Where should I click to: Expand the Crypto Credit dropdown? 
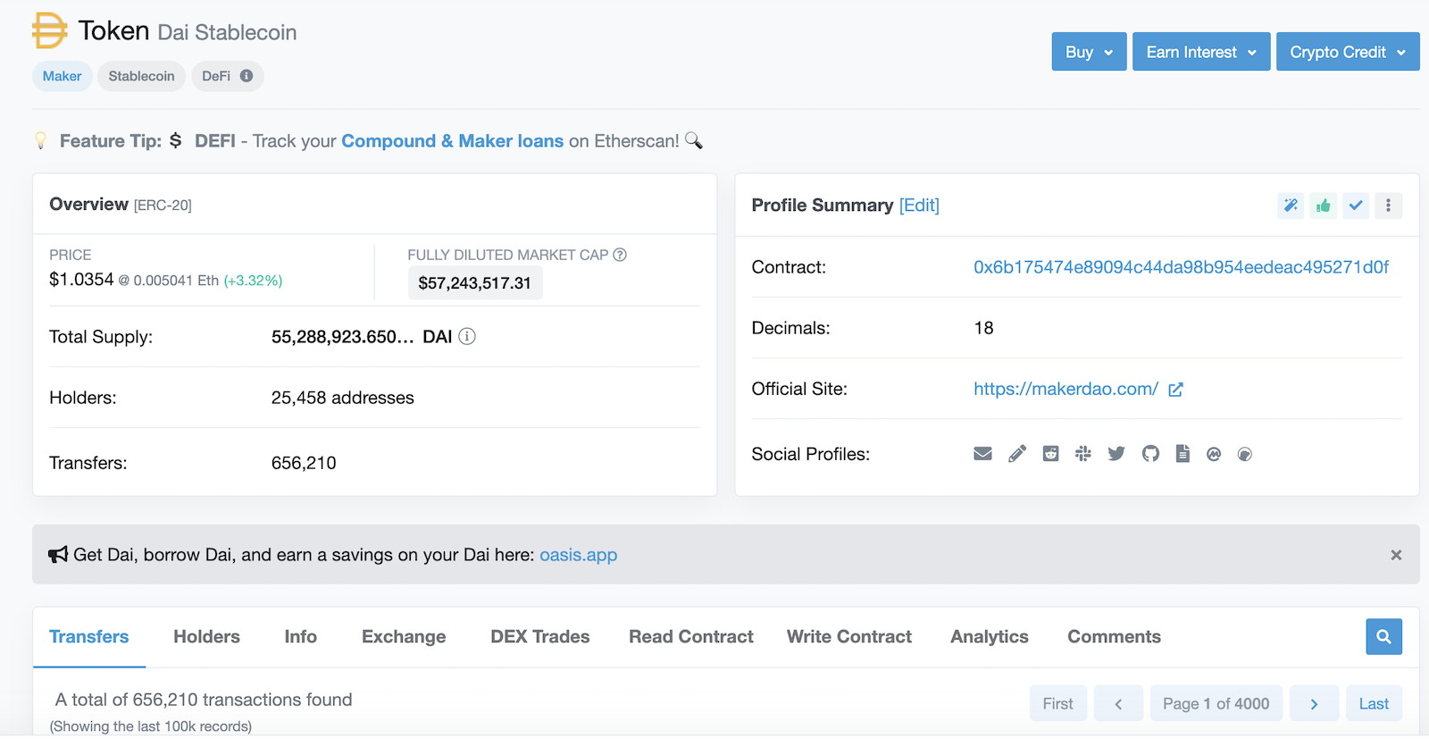(1348, 52)
